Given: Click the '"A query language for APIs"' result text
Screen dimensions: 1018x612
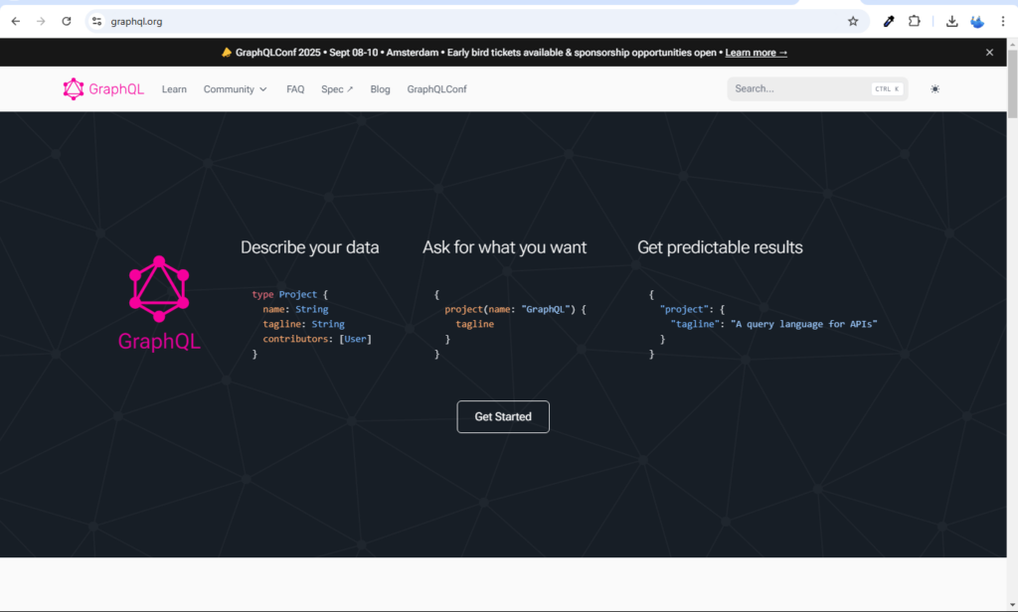Looking at the screenshot, I should pos(803,324).
